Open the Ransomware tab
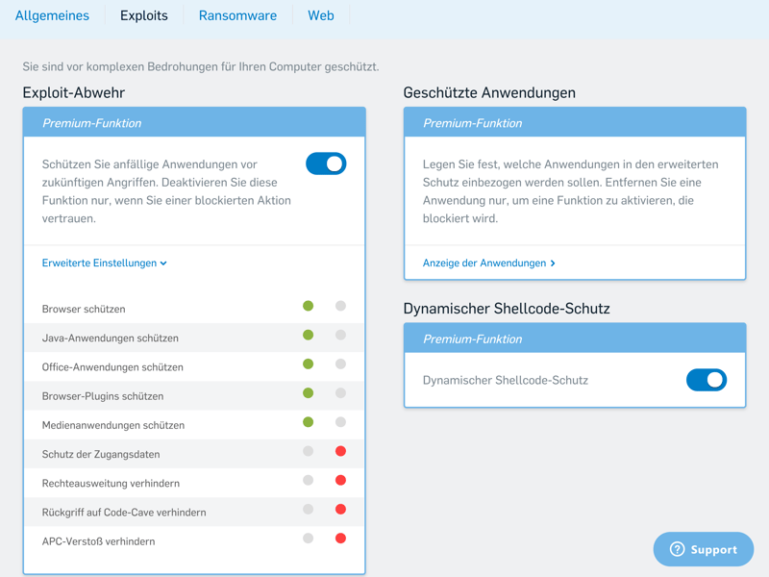 pyautogui.click(x=237, y=15)
